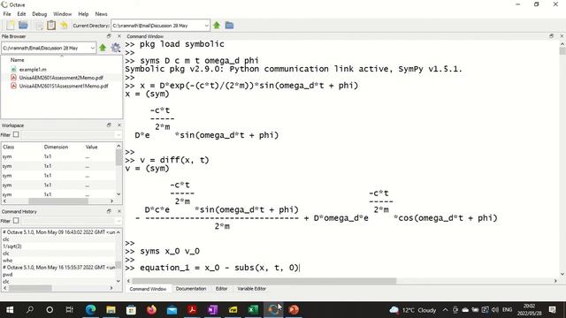566x318 pixels.
Task: Open UnisaAEM2601Assessment2Memo.pdf file
Action: pyautogui.click(x=61, y=78)
